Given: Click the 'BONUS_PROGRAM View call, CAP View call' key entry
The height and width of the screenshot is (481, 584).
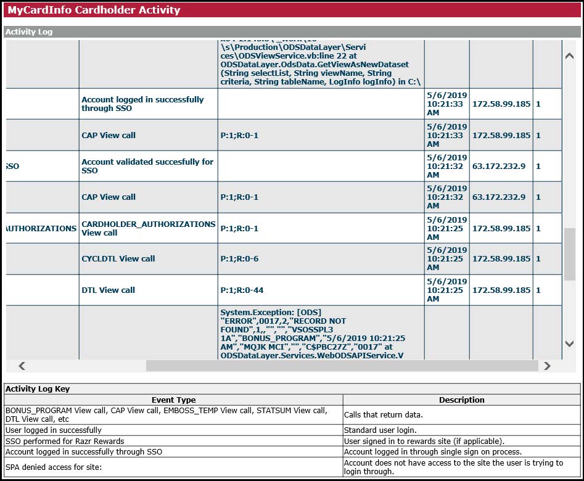Looking at the screenshot, I should (x=167, y=414).
